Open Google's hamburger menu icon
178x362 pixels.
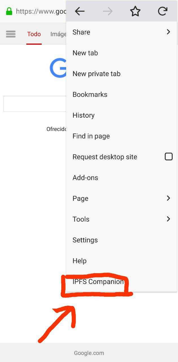[x=11, y=34]
